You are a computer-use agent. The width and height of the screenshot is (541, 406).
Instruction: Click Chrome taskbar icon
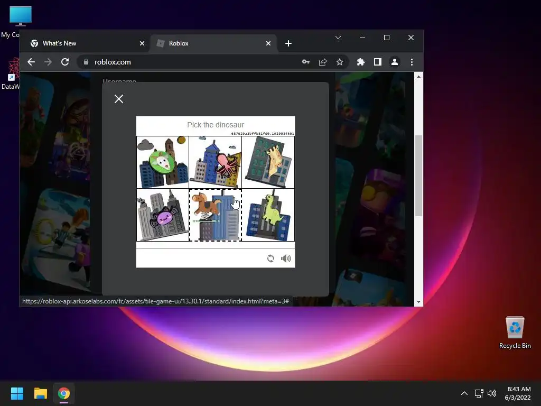pos(64,393)
